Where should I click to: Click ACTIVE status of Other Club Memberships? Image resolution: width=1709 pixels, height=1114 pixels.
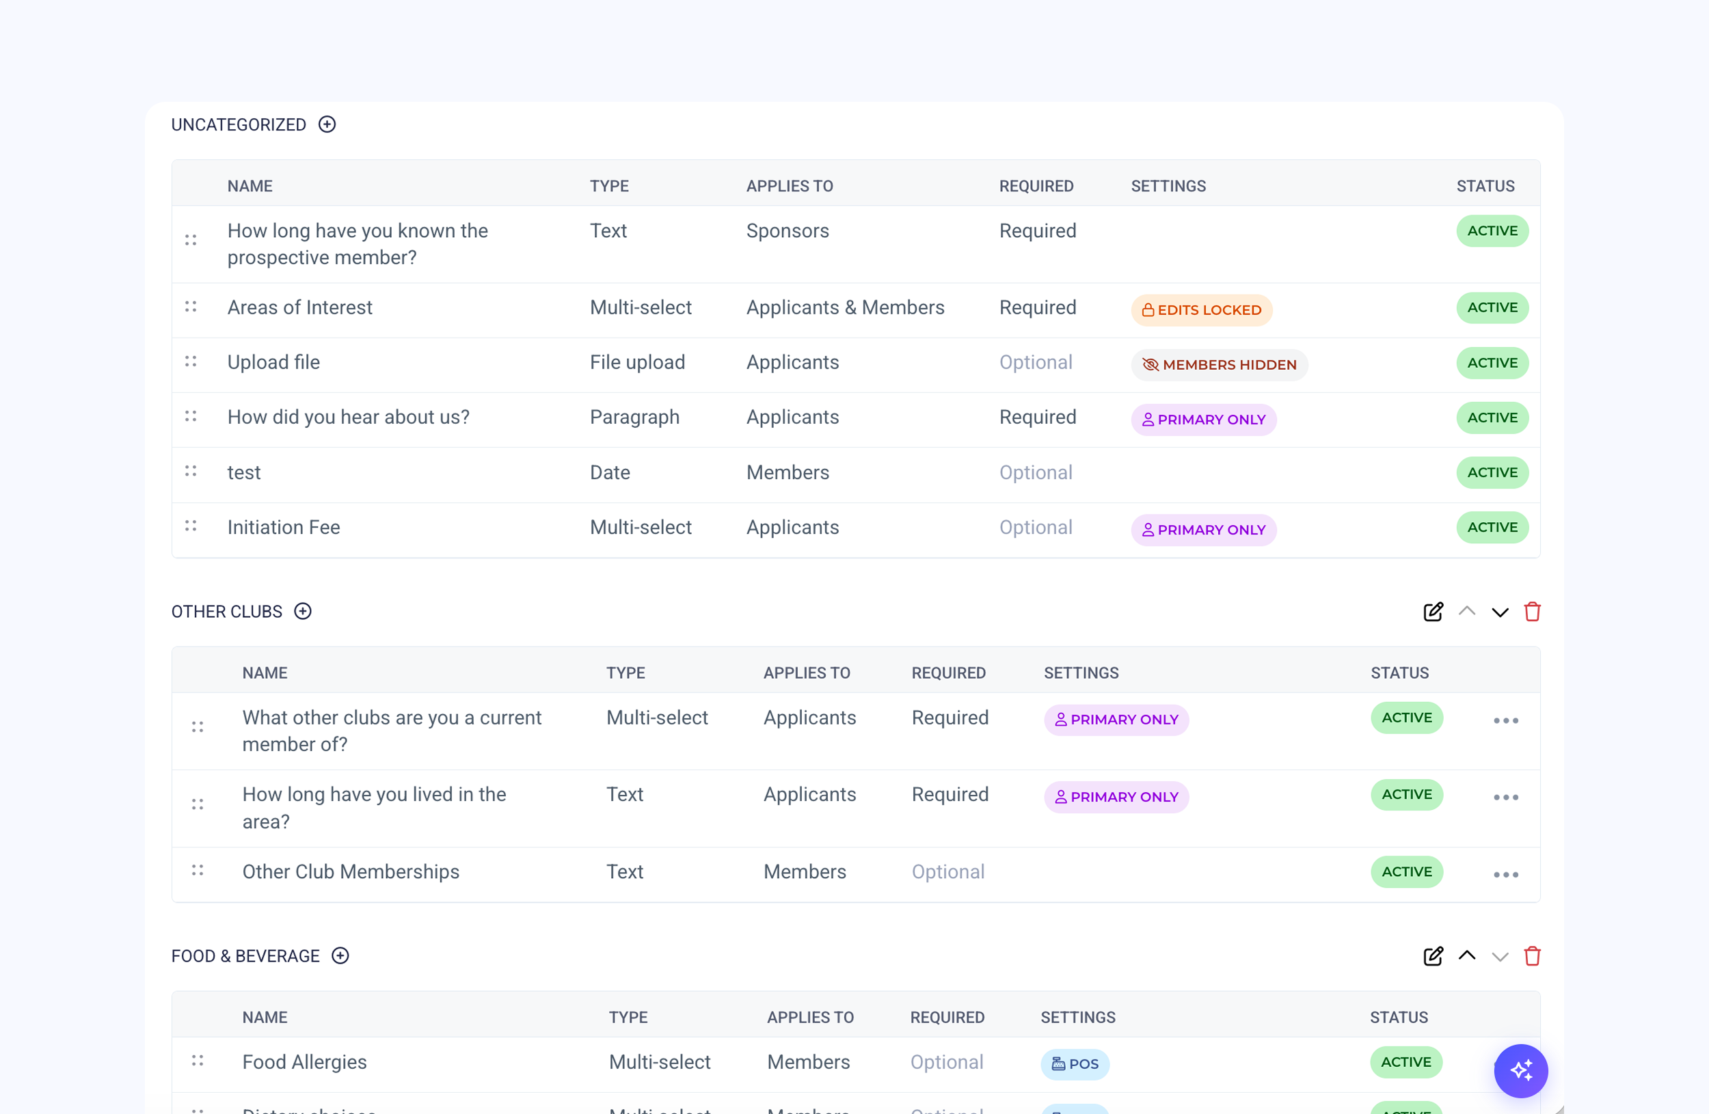[1407, 871]
